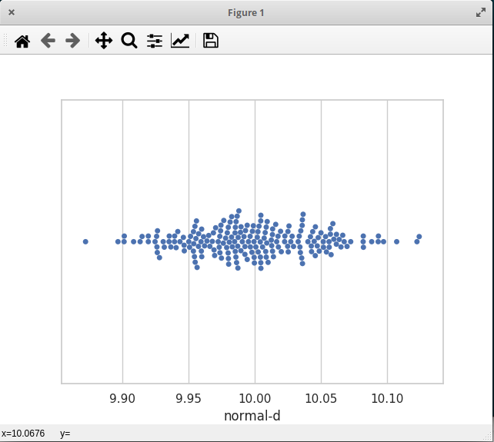The height and width of the screenshot is (442, 494).
Task: Activate the Zoom to rectangle tool
Action: coord(129,41)
